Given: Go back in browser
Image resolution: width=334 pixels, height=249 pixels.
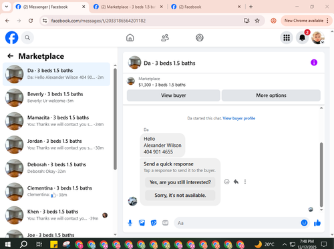Looking at the screenshot, I should coord(7,21).
